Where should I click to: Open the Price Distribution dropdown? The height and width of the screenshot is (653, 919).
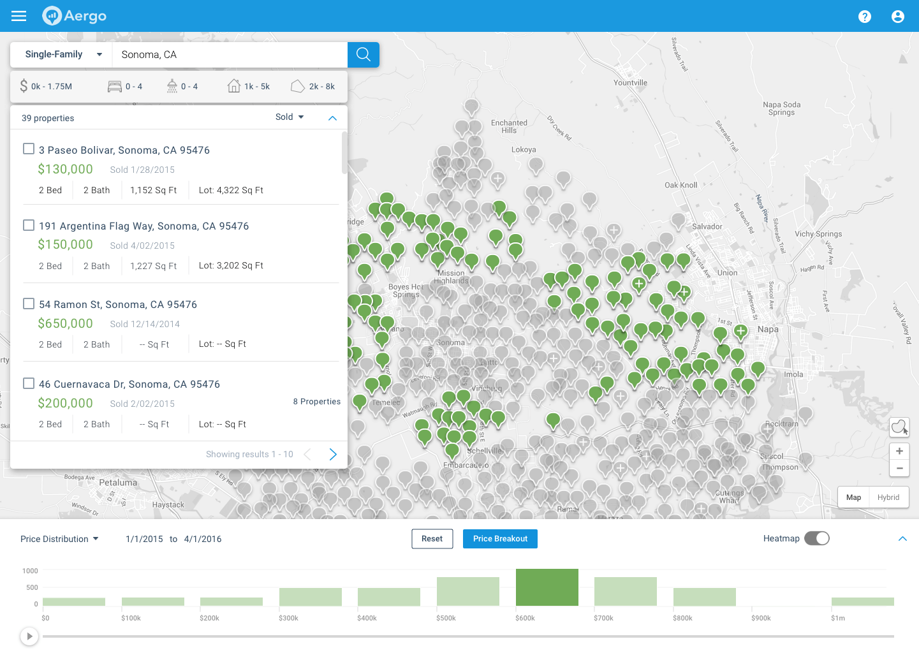point(59,538)
